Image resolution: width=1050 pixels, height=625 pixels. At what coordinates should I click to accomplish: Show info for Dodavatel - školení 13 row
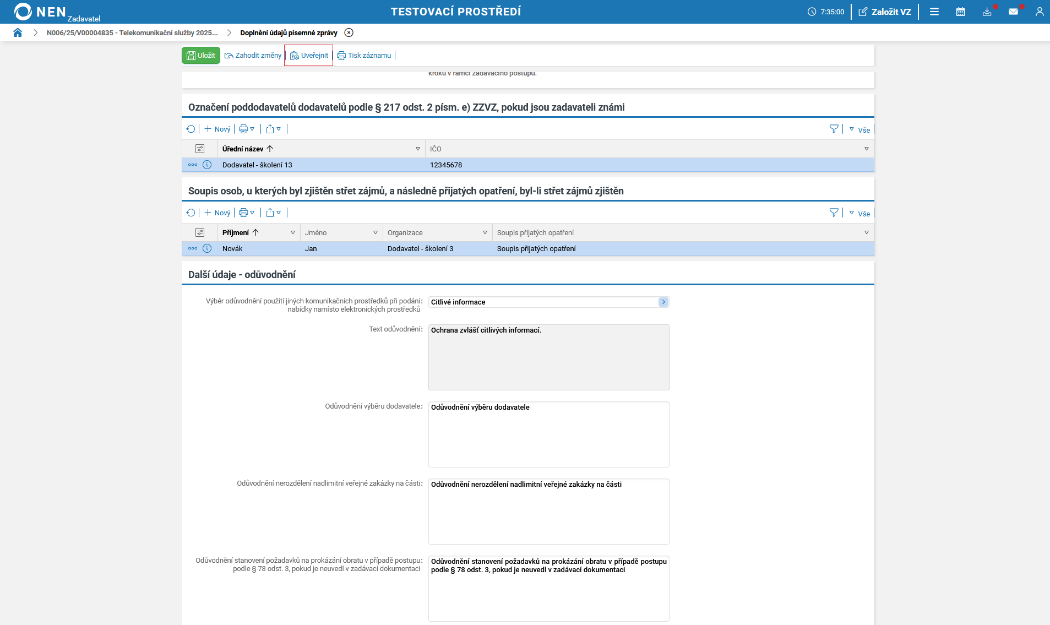tap(207, 165)
